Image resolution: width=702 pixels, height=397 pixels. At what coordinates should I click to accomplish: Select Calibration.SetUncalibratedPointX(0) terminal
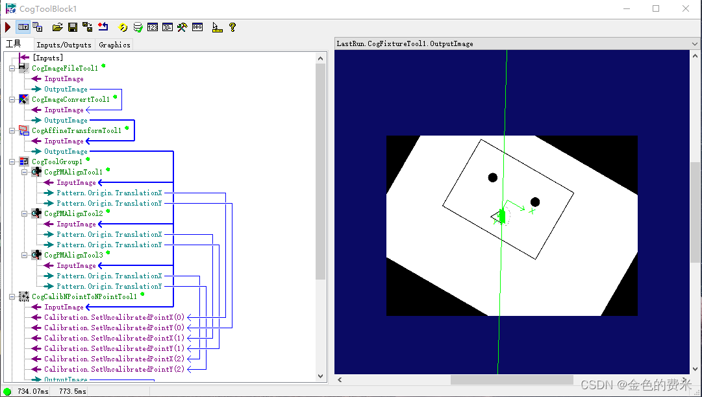tap(114, 317)
